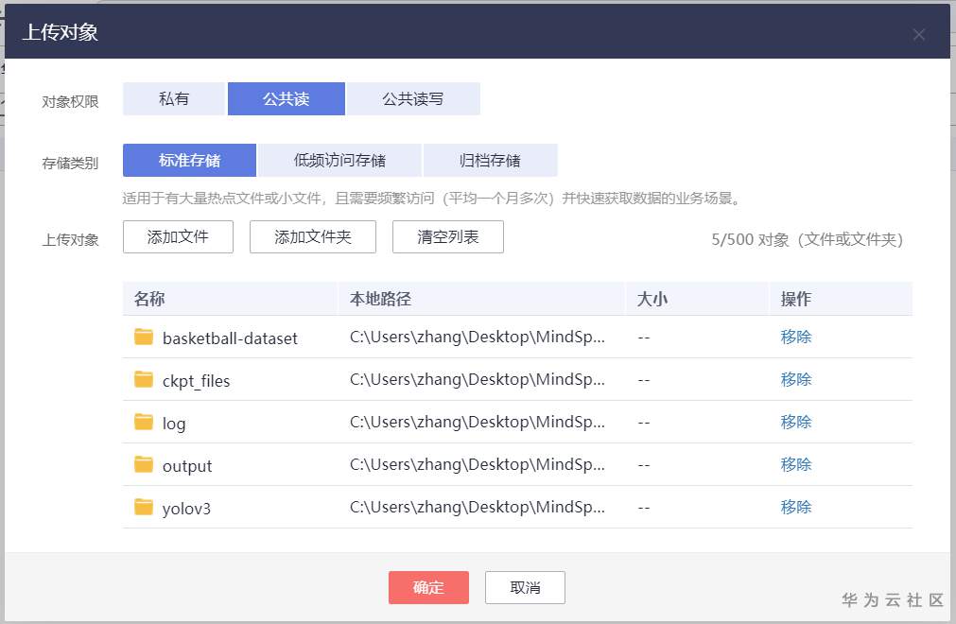The width and height of the screenshot is (956, 624).
Task: Click ckpt_files folder icon
Action: tap(144, 379)
